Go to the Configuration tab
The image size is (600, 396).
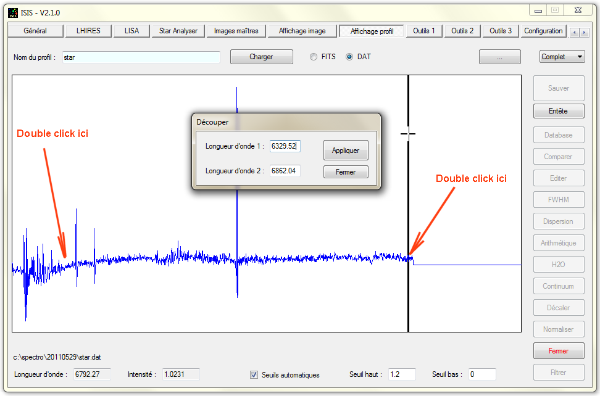543,31
